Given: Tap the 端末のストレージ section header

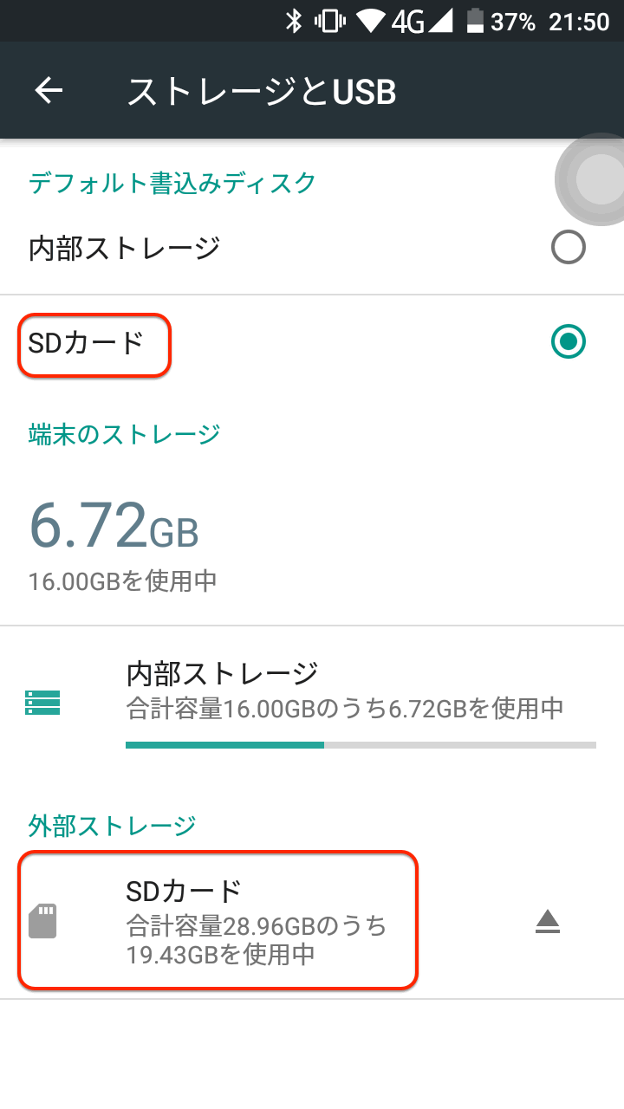Looking at the screenshot, I should [x=125, y=434].
